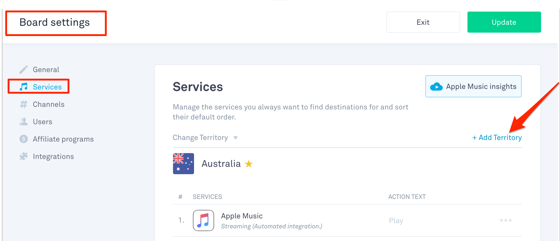Screen dimensions: 560x241
Task: Click the music note Services icon
Action: pyautogui.click(x=24, y=87)
